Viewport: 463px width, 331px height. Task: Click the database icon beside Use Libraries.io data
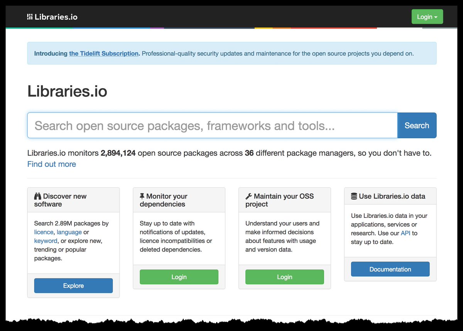tap(354, 196)
